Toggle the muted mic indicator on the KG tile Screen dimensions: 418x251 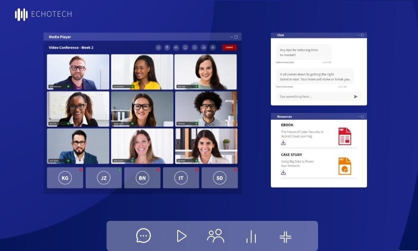point(81,170)
